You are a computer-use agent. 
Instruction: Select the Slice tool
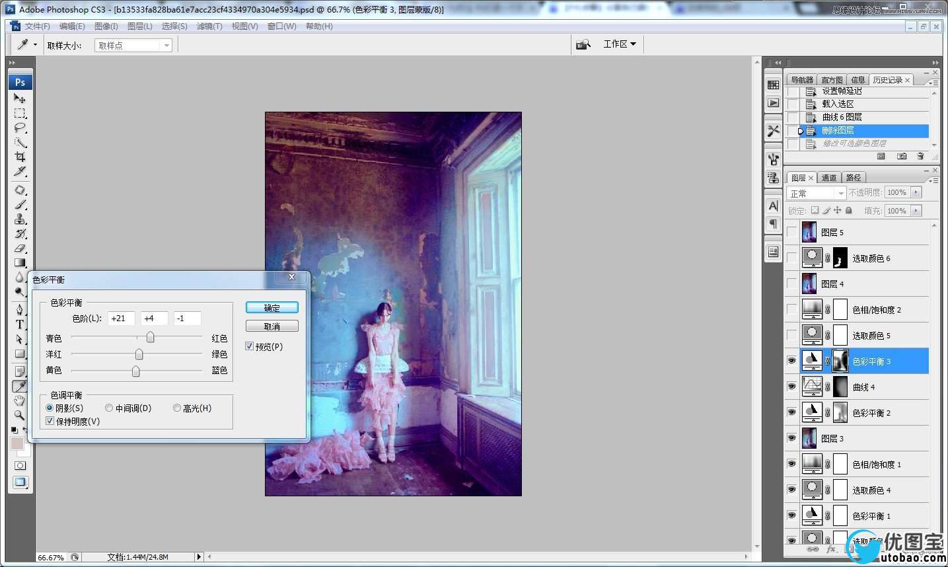pos(20,171)
